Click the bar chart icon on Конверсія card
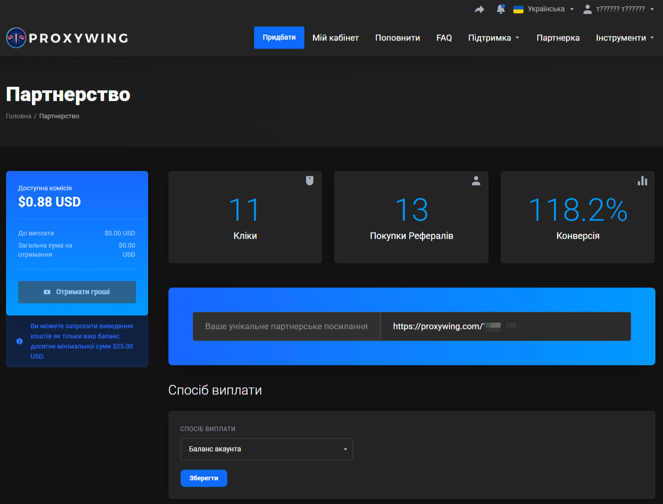The height and width of the screenshot is (504, 663). (x=643, y=181)
